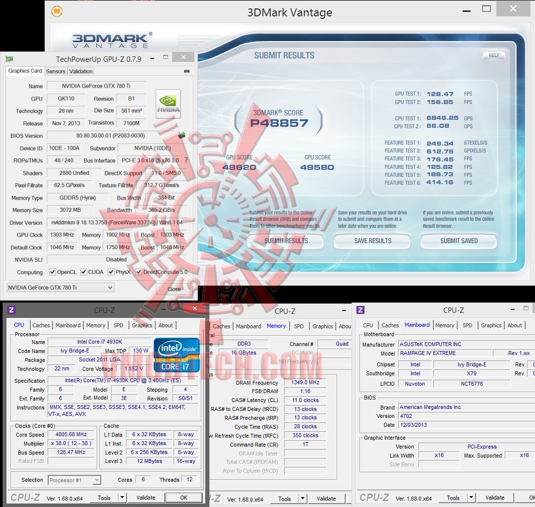This screenshot has width=535, height=507.
Task: Click the P48857 3DMark score
Action: [279, 123]
